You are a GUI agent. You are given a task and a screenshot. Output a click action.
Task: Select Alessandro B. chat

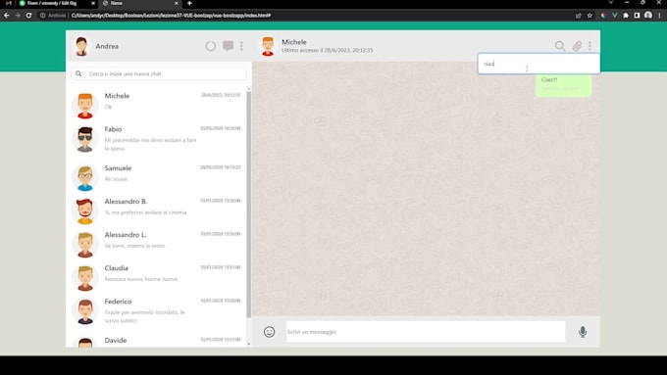pyautogui.click(x=158, y=211)
